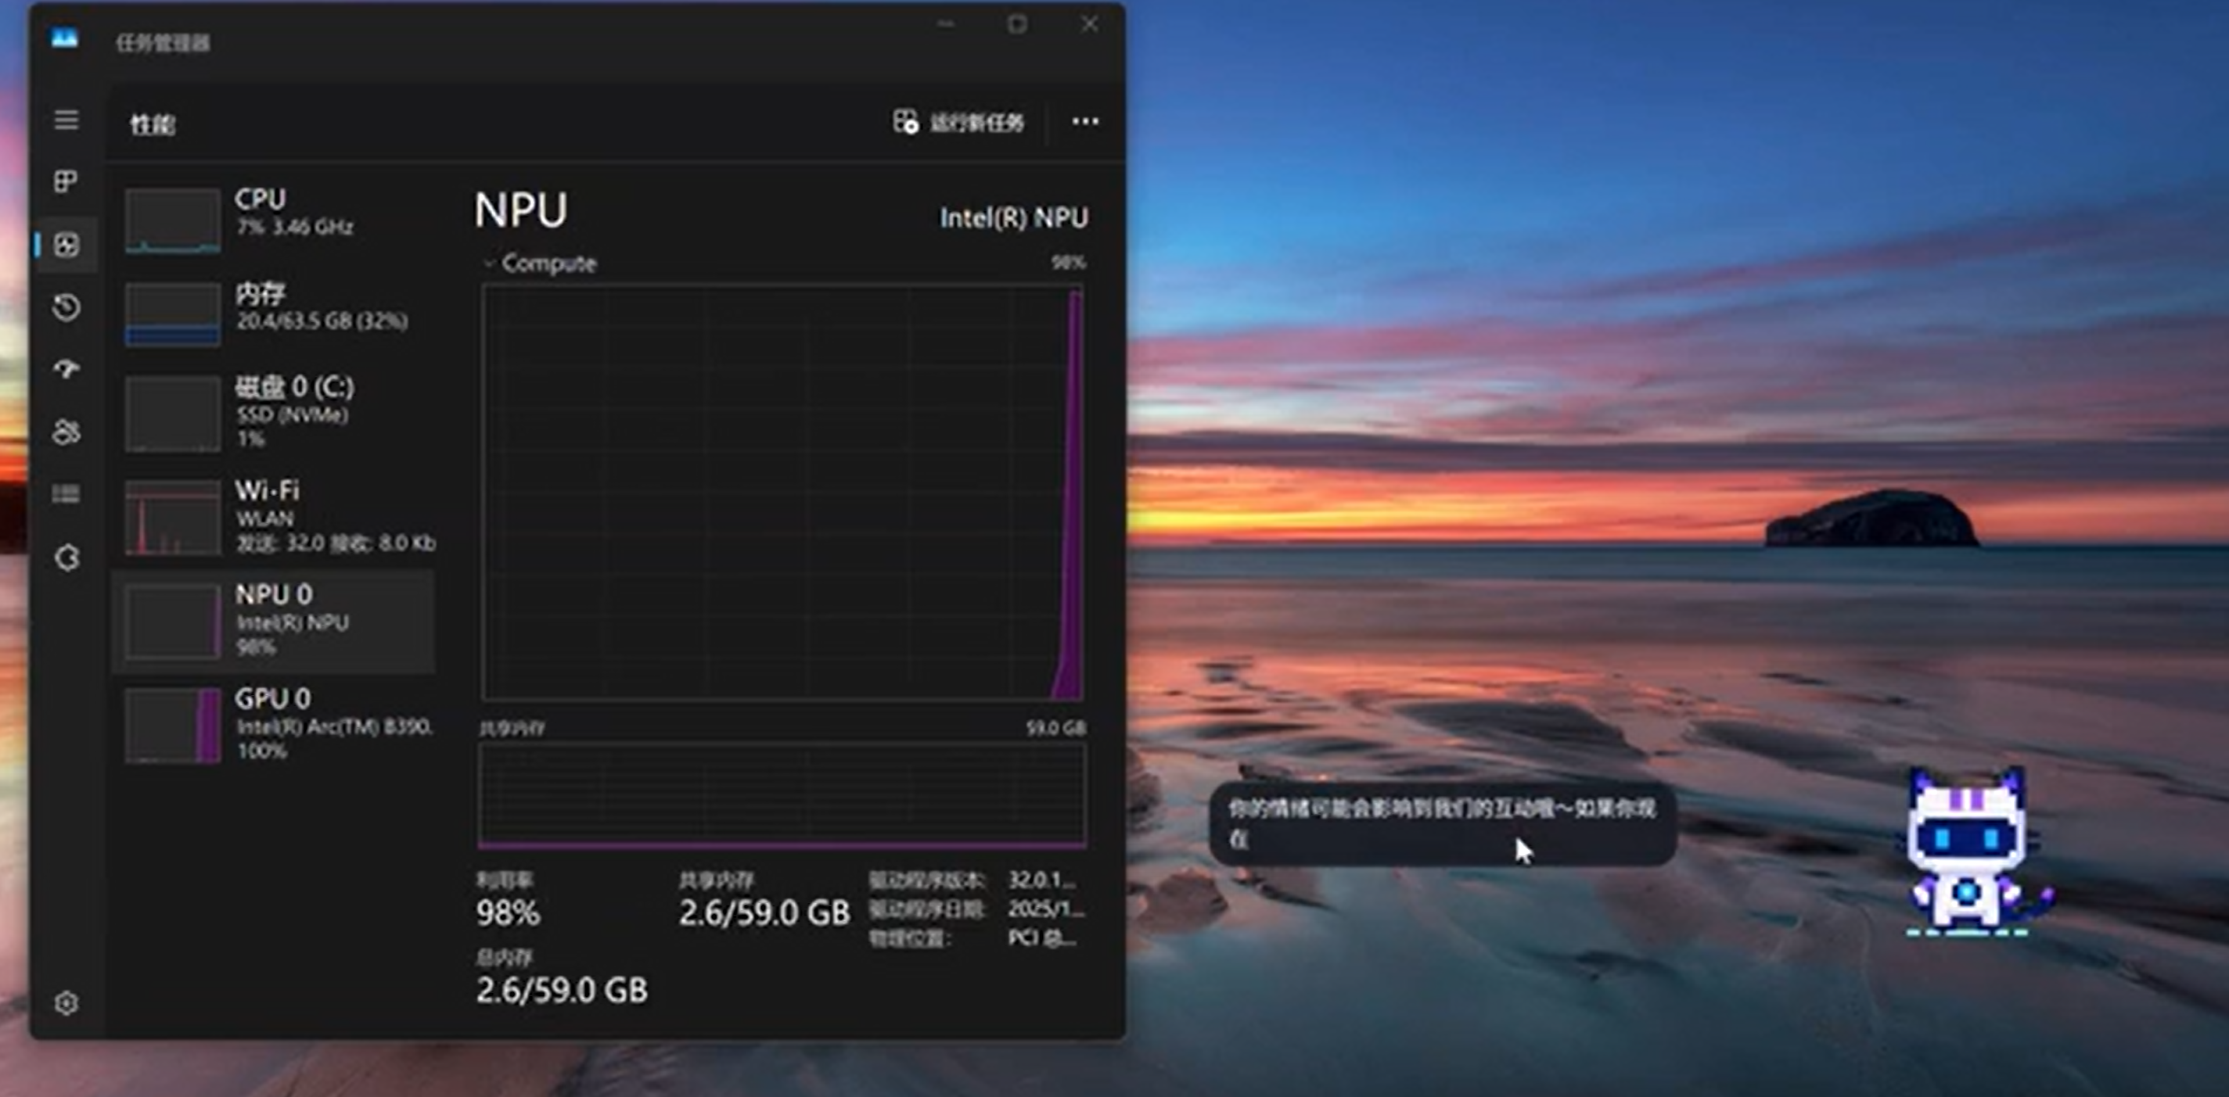This screenshot has width=2229, height=1097.
Task: Open the three-dot more options menu
Action: click(1085, 121)
